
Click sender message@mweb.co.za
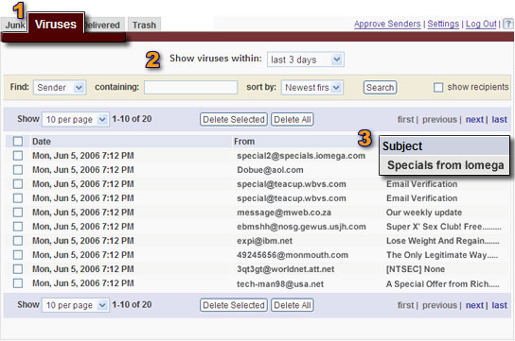click(284, 213)
